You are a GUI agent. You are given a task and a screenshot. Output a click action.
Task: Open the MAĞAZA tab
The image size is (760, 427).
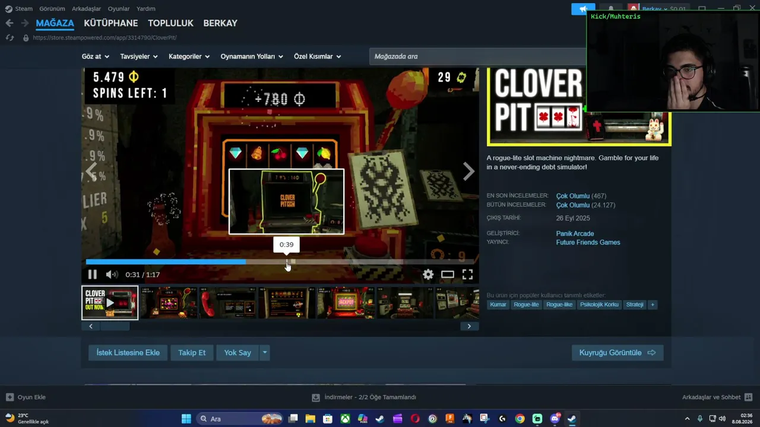click(55, 23)
